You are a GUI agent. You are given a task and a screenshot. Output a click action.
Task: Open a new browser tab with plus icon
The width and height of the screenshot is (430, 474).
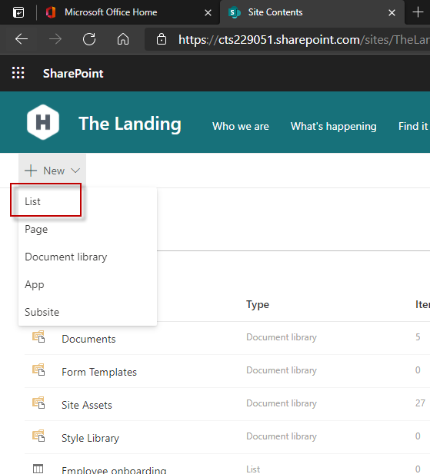(x=418, y=12)
